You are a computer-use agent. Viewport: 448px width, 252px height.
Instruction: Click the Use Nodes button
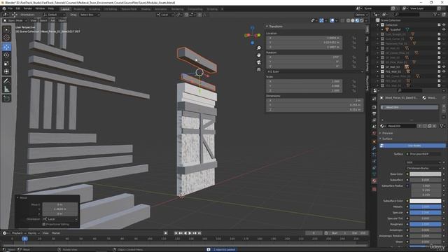pos(412,146)
